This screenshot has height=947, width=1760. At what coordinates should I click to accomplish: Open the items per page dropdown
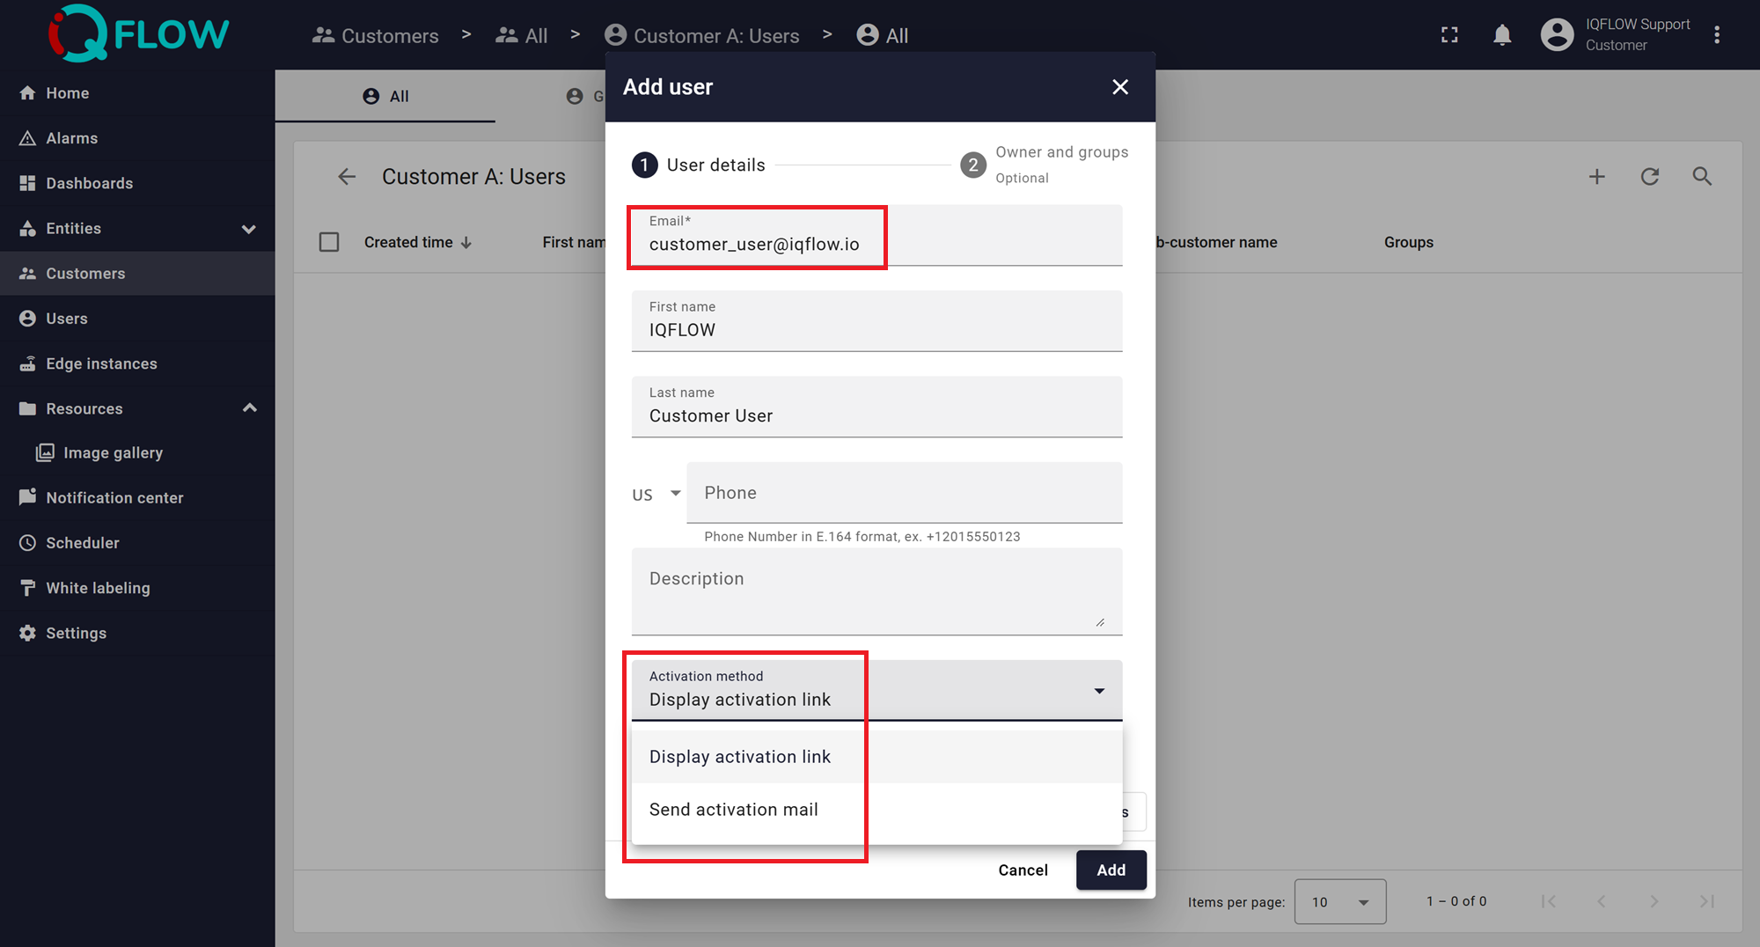[x=1339, y=901]
